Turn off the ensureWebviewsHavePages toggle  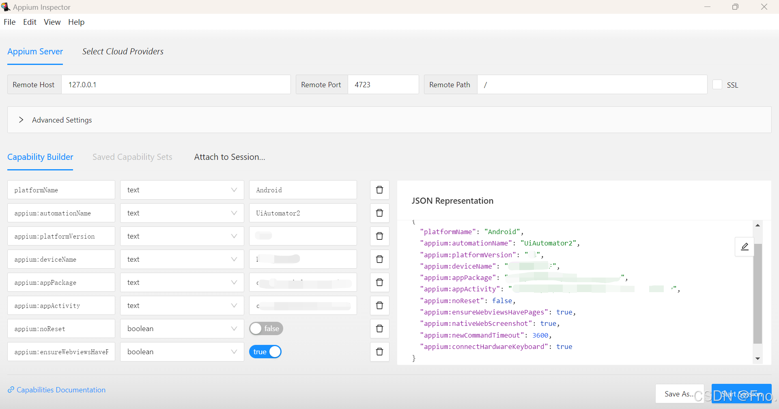265,352
